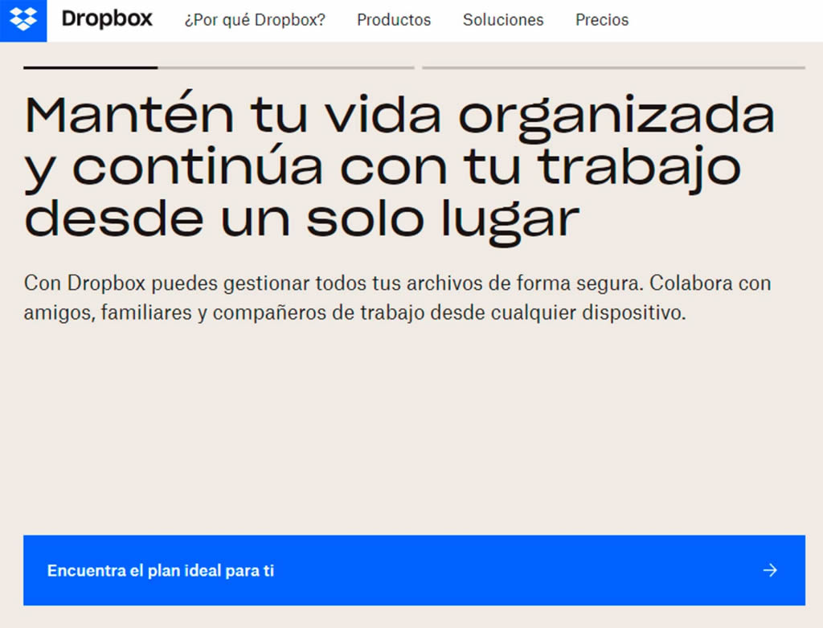
Task: Open the ¿Por qué Dropbox? menu
Action: pyautogui.click(x=255, y=20)
